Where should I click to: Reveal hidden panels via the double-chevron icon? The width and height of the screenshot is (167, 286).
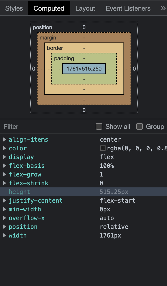[163, 8]
